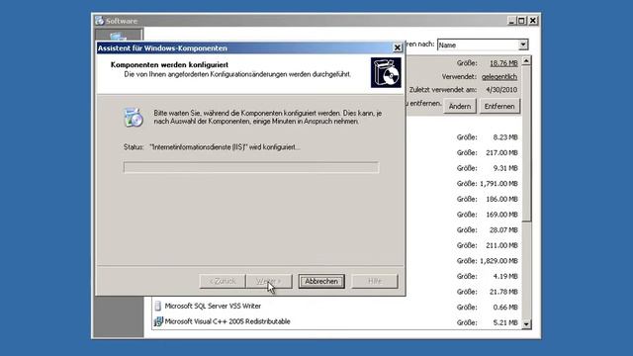633x356 pixels.
Task: Click the configuration progress bar
Action: coord(251,167)
